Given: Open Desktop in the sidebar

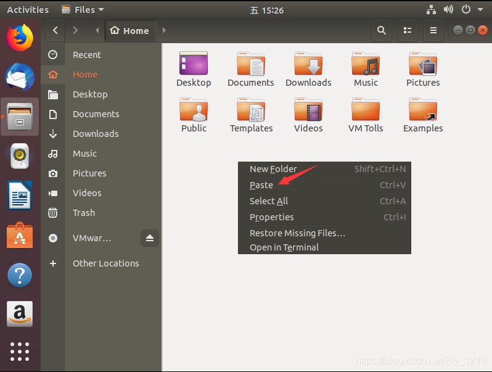Looking at the screenshot, I should (x=101, y=94).
